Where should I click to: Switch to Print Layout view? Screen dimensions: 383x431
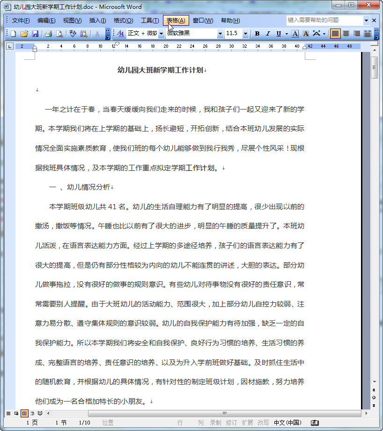click(24, 413)
